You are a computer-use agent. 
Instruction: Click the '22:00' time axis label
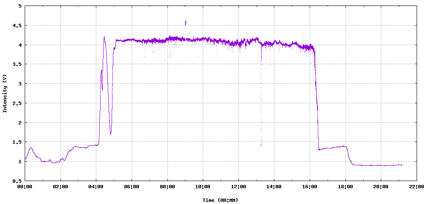click(x=417, y=187)
